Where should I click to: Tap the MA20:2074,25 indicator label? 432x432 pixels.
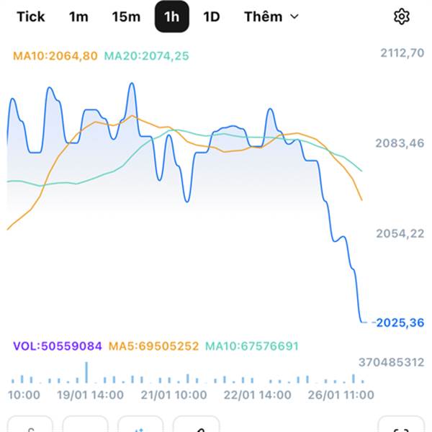(146, 55)
